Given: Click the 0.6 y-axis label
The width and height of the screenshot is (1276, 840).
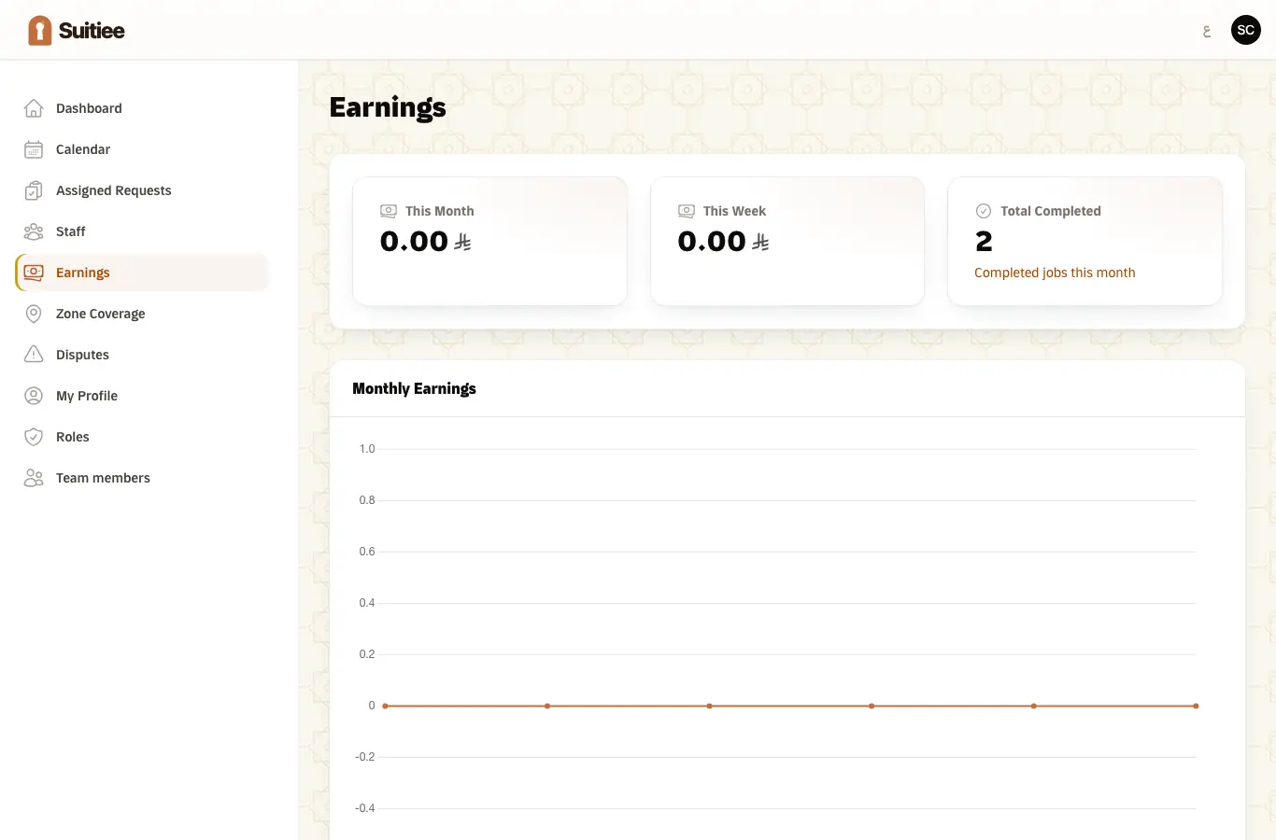Looking at the screenshot, I should (367, 552).
